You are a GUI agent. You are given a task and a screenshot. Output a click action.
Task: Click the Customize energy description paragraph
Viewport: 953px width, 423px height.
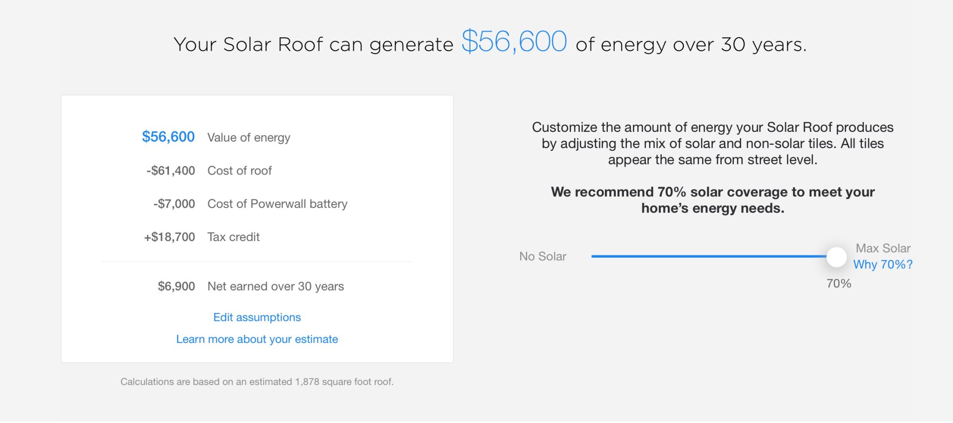point(712,143)
